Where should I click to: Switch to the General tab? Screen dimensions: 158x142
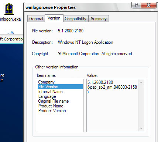click(36, 19)
